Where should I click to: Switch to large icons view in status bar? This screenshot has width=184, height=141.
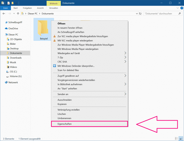coord(181,139)
